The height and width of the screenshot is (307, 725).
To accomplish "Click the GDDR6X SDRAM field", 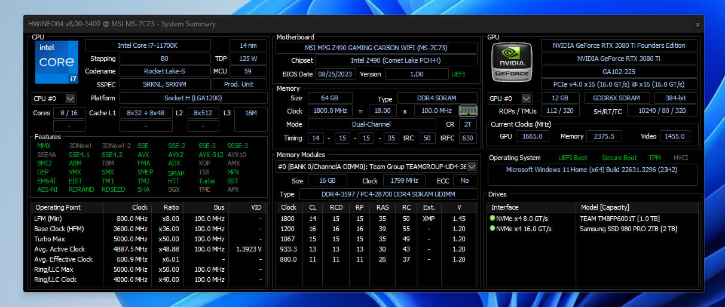I will [616, 98].
